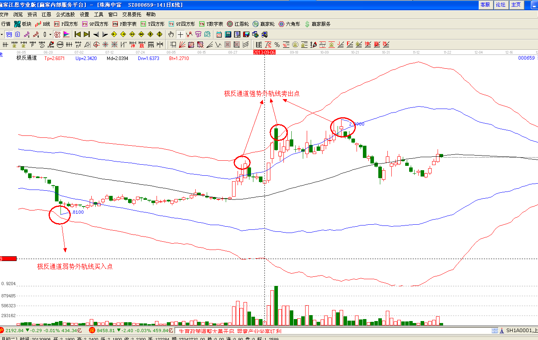538x340 pixels.
Task: Jump to first bar with skip-to-start arrow
Action: point(77,34)
